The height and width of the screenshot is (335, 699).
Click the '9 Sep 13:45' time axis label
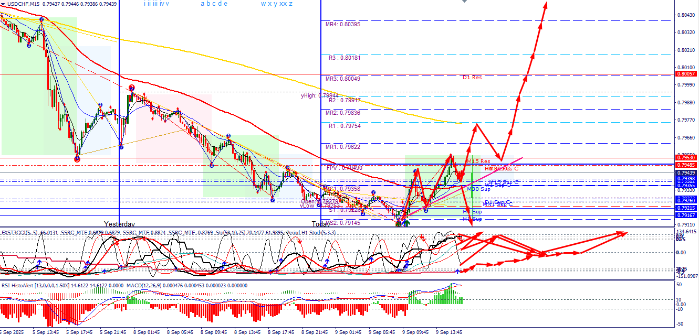click(449, 332)
